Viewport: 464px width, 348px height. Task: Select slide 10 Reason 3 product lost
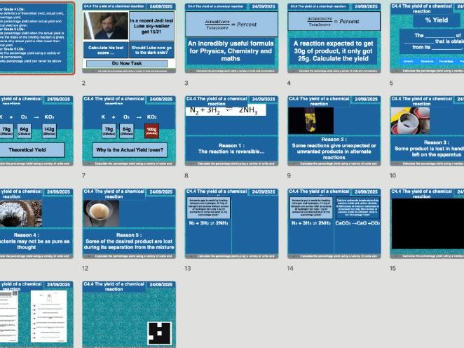coord(427,130)
